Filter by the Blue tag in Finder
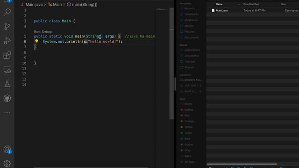The height and width of the screenshot is (168, 299). tap(187, 139)
